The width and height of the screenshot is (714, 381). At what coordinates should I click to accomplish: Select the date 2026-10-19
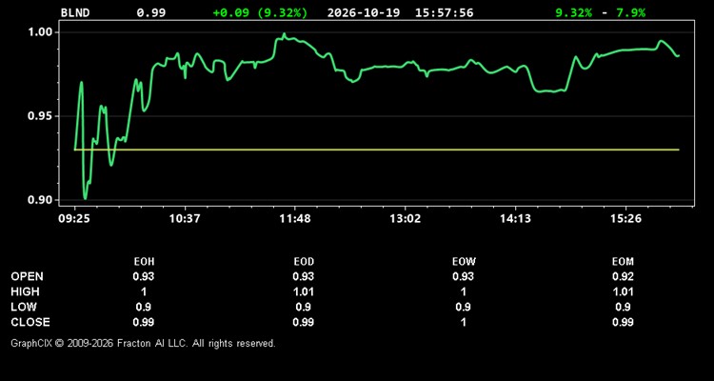pos(364,12)
